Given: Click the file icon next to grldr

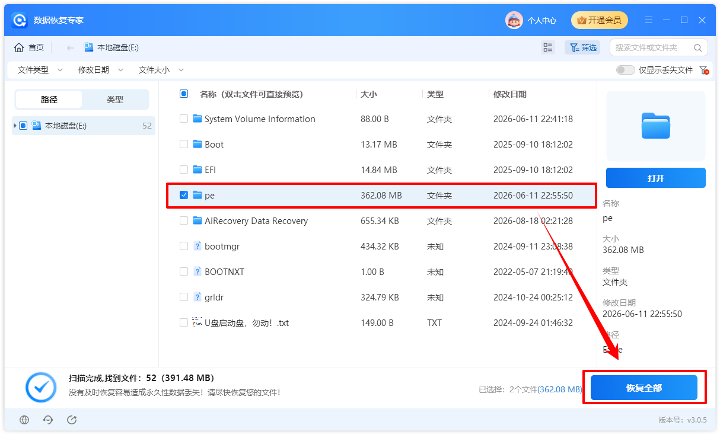Looking at the screenshot, I should tap(197, 297).
